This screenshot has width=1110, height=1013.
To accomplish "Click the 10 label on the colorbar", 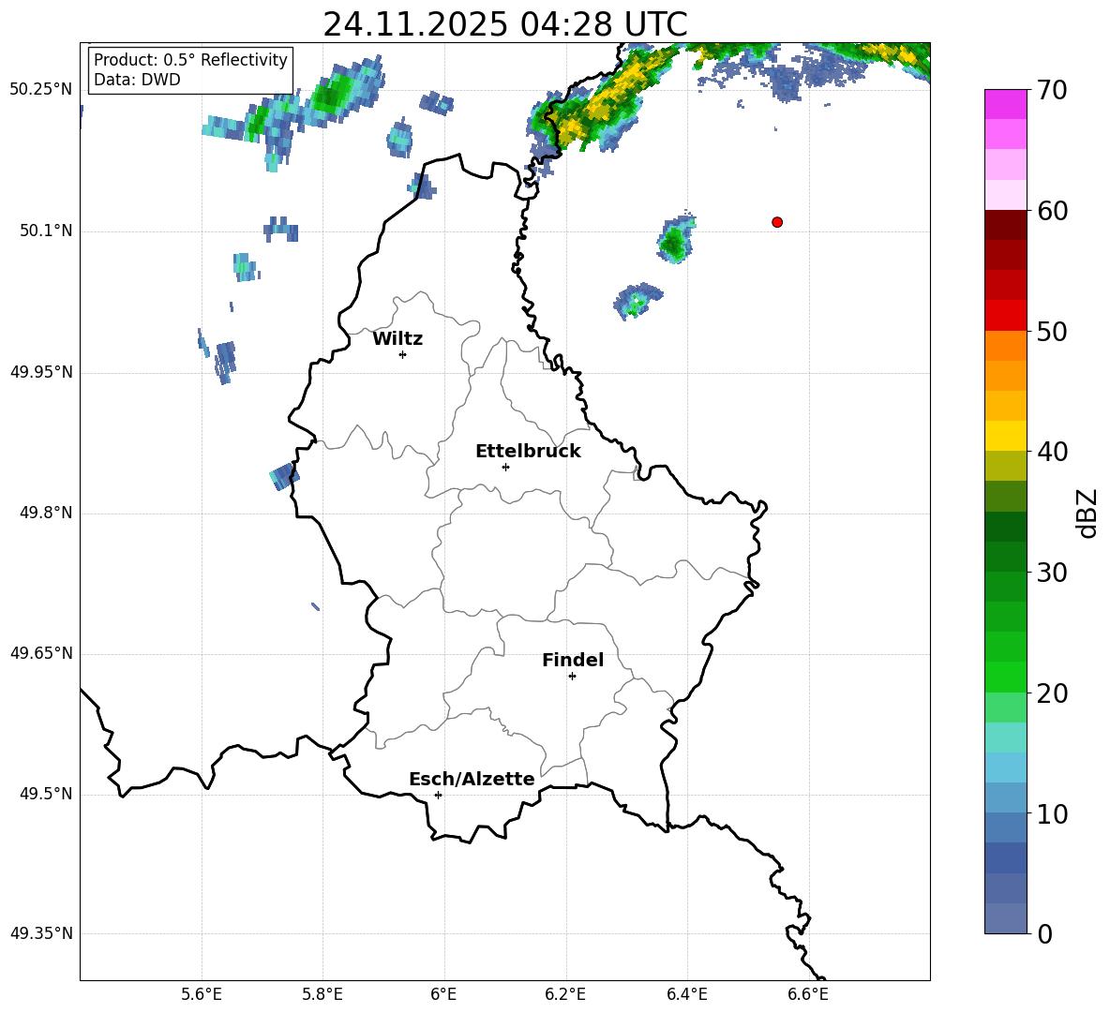I will click(1052, 814).
